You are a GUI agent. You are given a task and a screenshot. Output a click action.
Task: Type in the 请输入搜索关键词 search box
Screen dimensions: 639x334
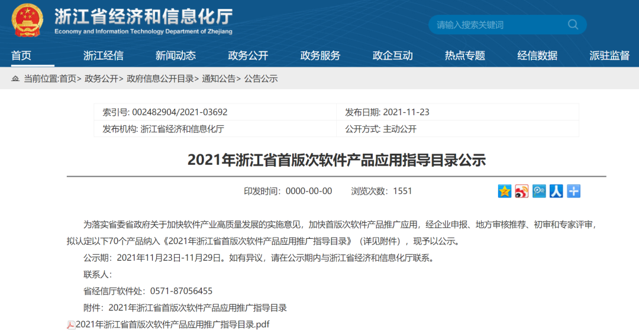tap(497, 25)
